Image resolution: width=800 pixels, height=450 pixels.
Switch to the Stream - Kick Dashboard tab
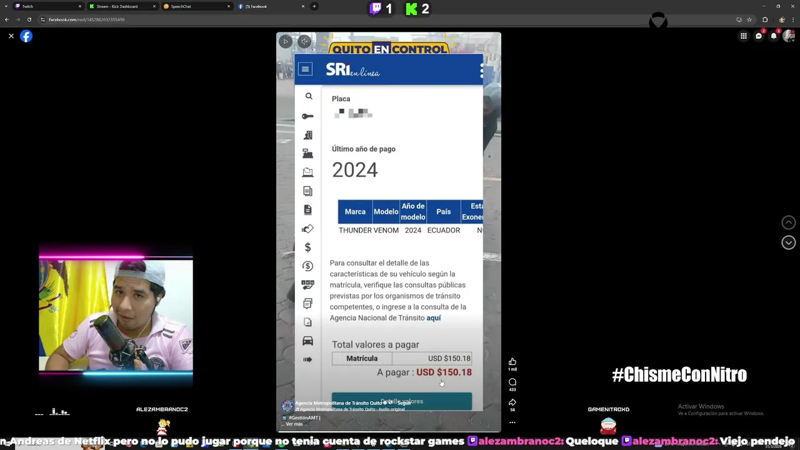[122, 6]
